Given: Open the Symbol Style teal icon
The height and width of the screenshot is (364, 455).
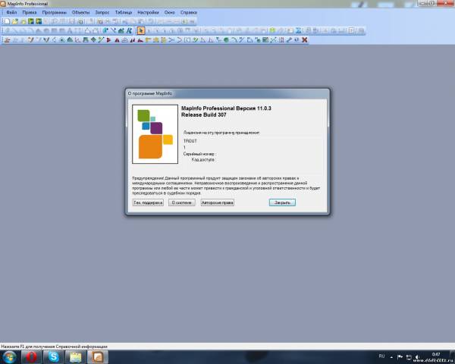Looking at the screenshot, I should (105, 30).
